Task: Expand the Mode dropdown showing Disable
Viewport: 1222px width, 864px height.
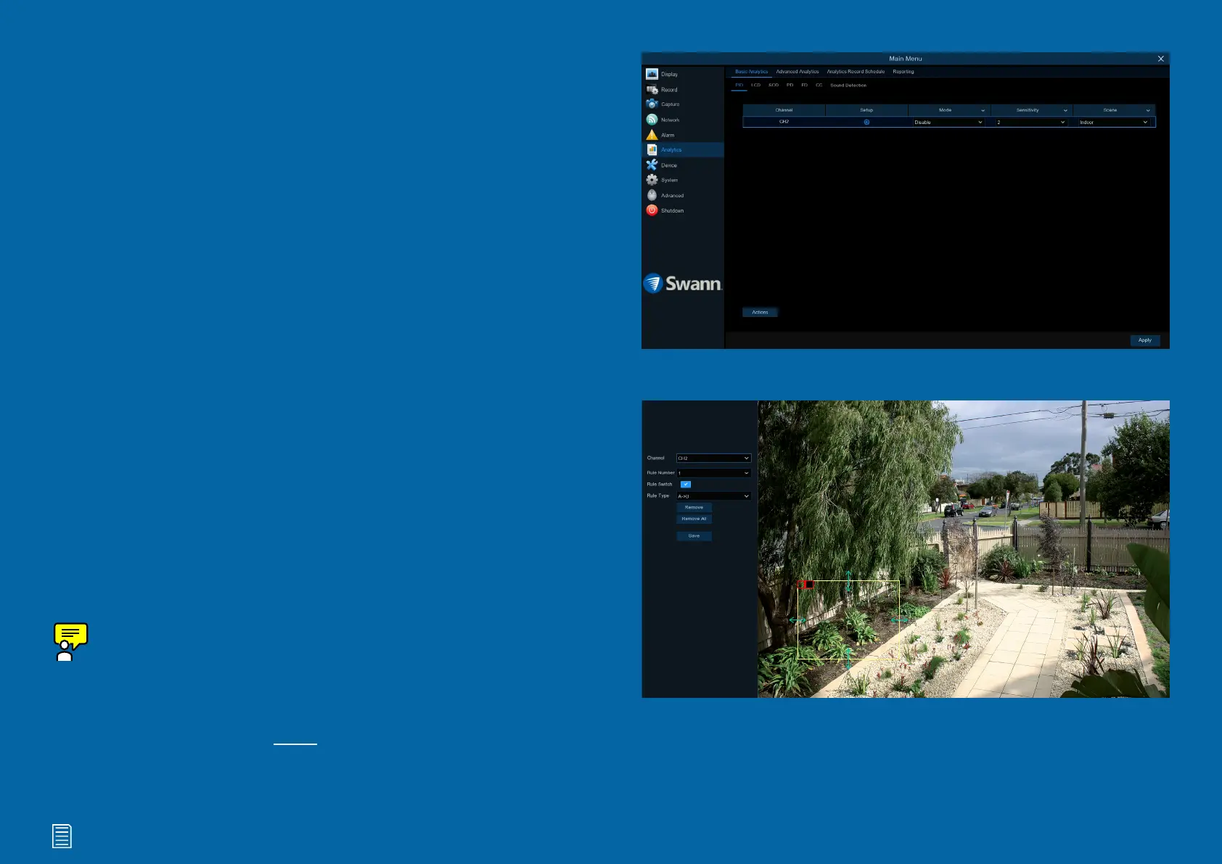Action: click(948, 122)
